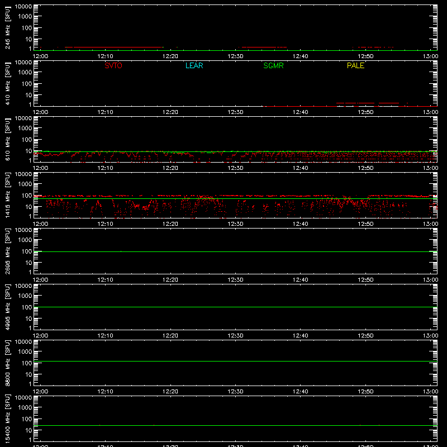This screenshot has height=447, width=447.
Task: Click the 1000 tick of 410 MHz plot
Action: 25,73
